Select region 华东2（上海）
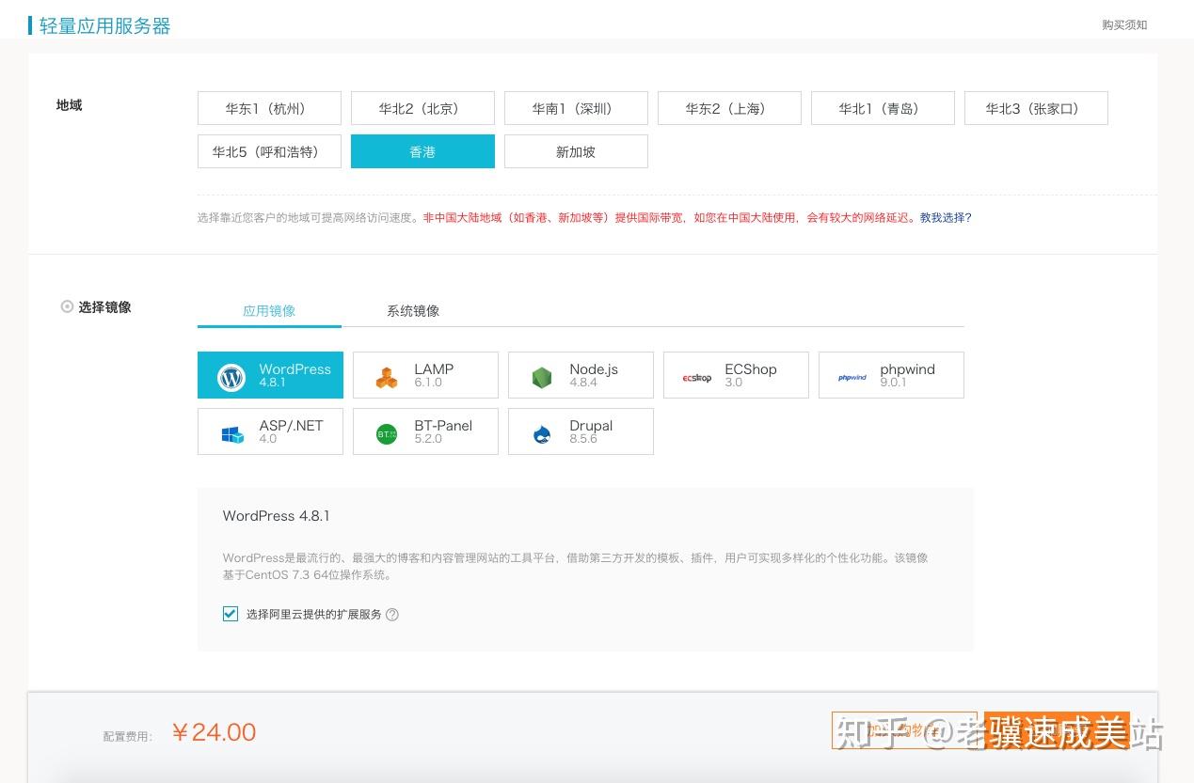Screen dimensions: 1194x783 click(x=729, y=108)
